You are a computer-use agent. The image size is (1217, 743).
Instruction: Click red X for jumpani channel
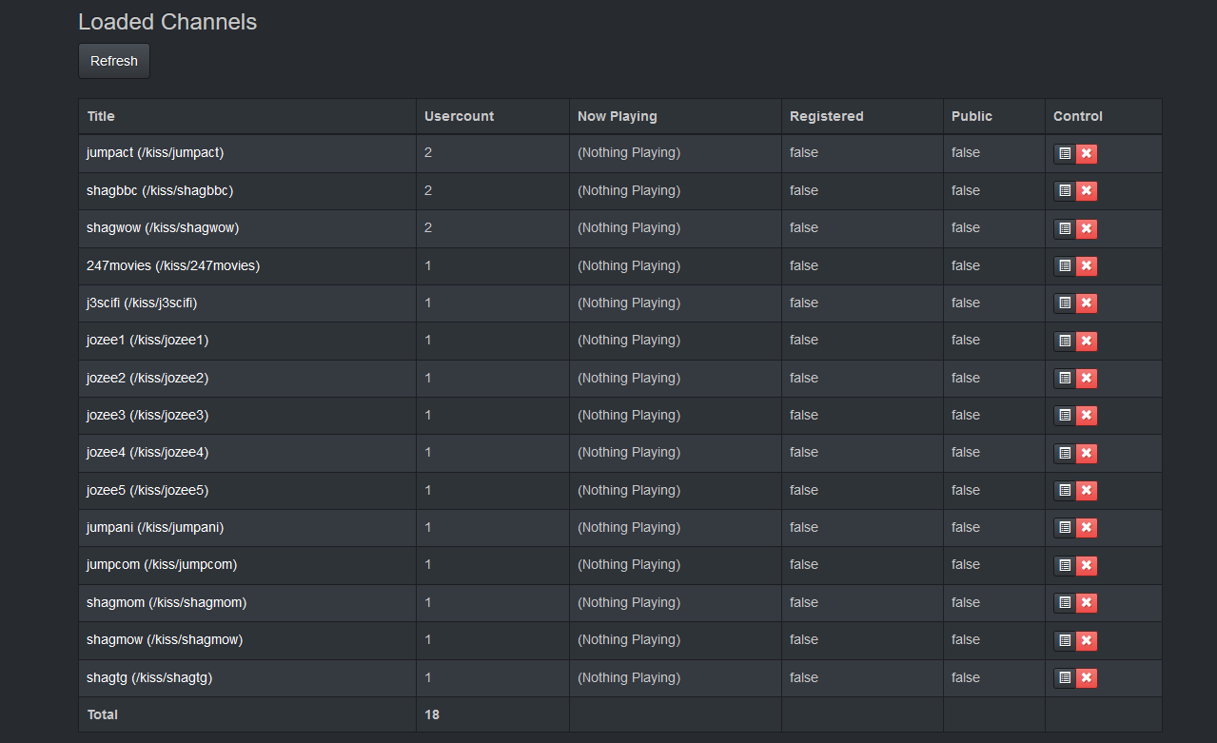click(x=1087, y=528)
